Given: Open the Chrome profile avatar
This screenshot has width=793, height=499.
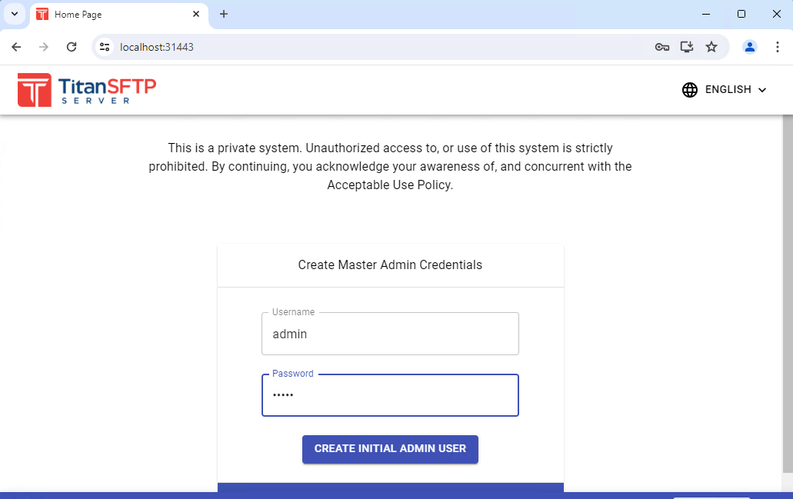Looking at the screenshot, I should tap(749, 47).
